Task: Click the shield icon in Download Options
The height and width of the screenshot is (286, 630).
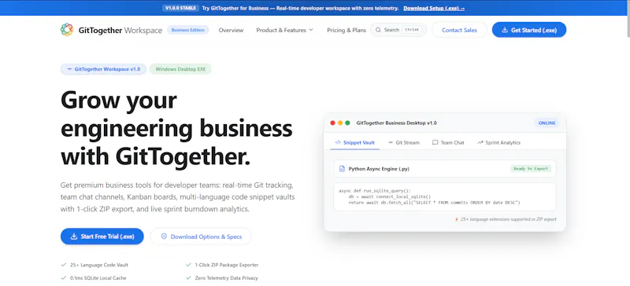Action: pyautogui.click(x=164, y=236)
